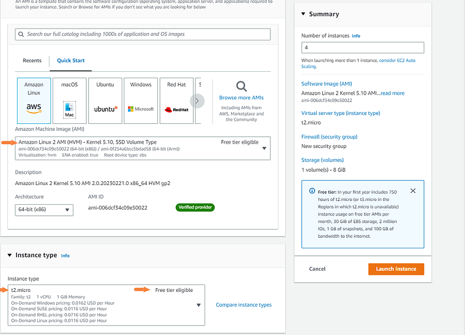Open Firewall (security group) summary link
The image size is (465, 335).
tap(329, 137)
